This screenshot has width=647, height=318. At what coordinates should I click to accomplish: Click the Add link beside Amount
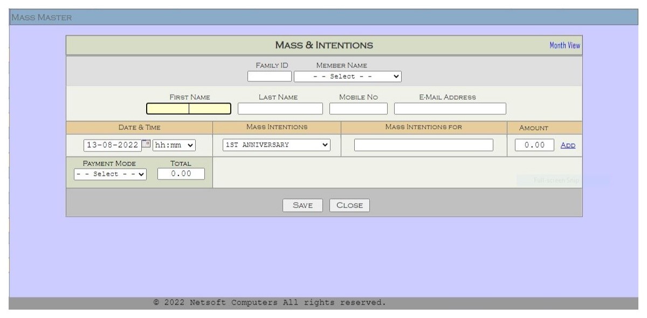coord(568,146)
